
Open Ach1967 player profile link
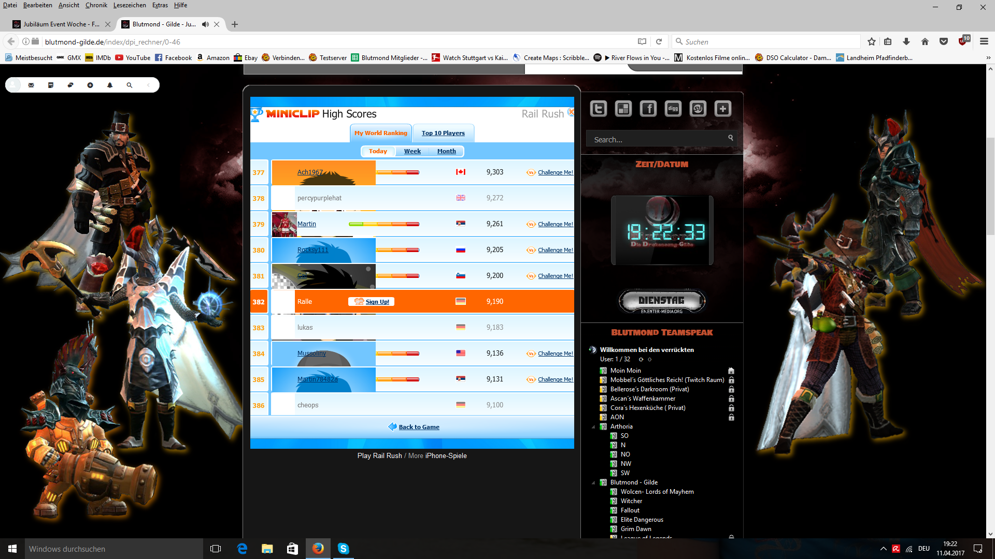310,172
